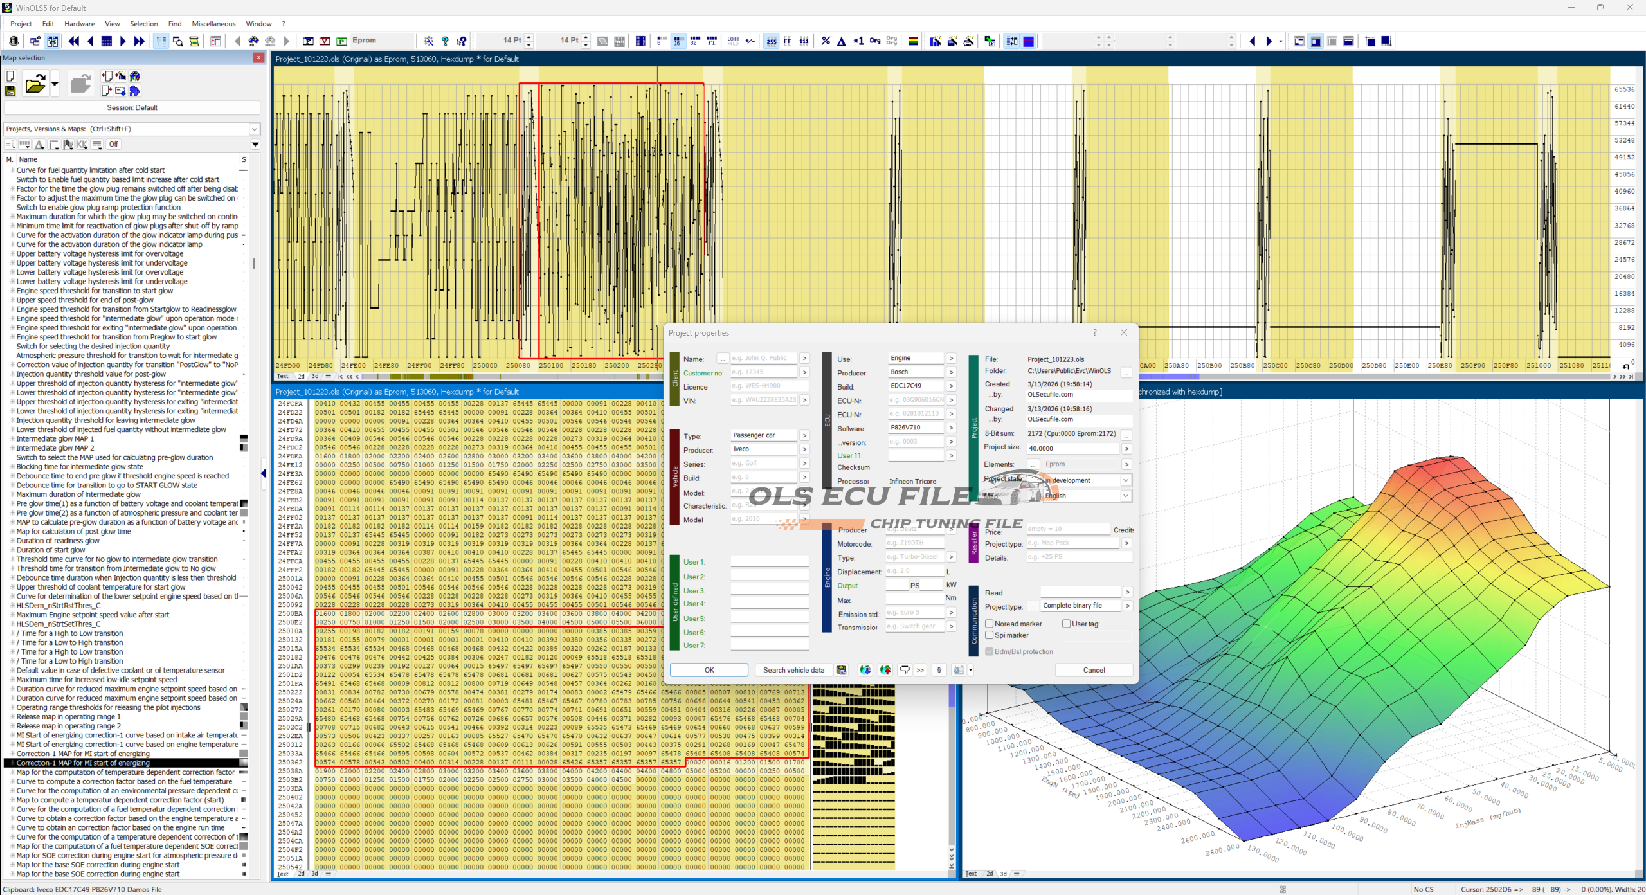Open the Hardware menu

[79, 24]
